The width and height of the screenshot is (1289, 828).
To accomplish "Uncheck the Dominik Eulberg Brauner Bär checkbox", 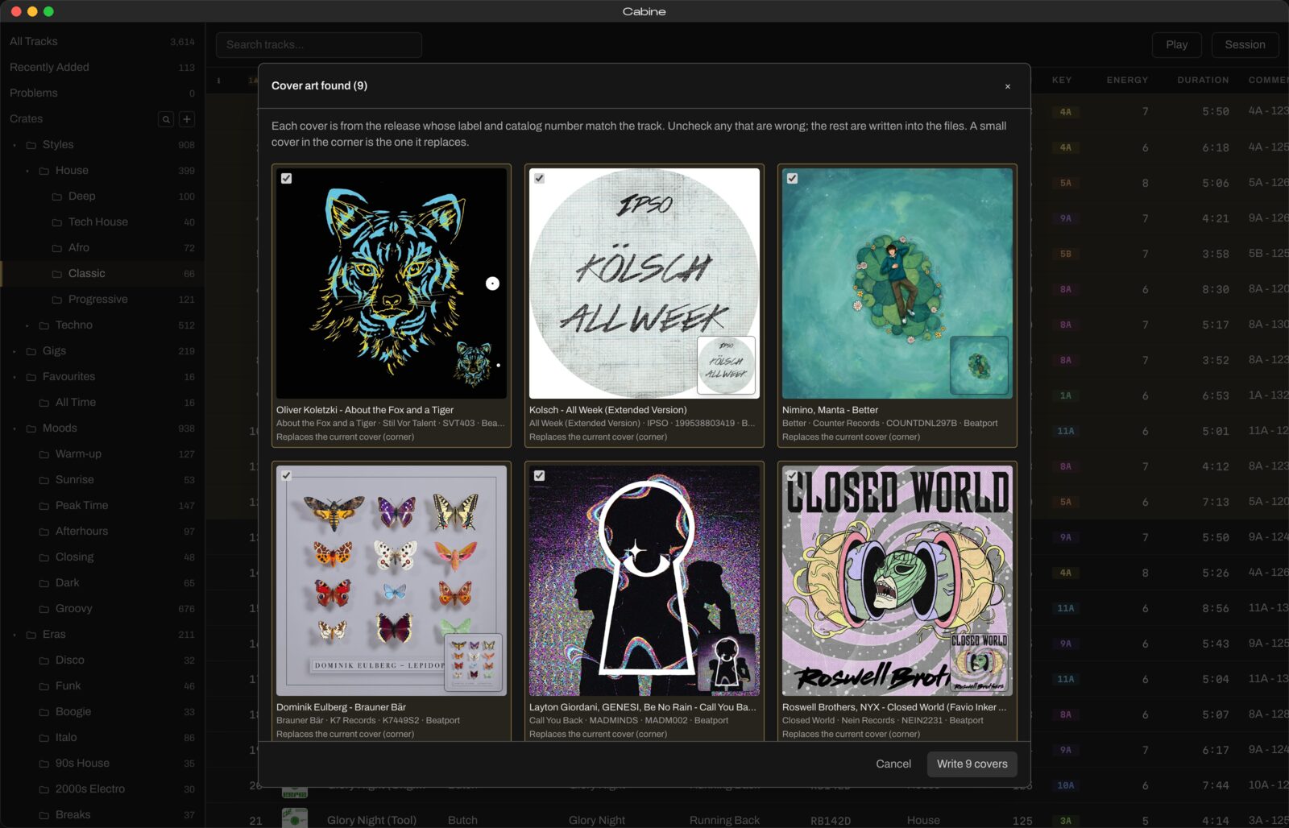I will tap(286, 475).
